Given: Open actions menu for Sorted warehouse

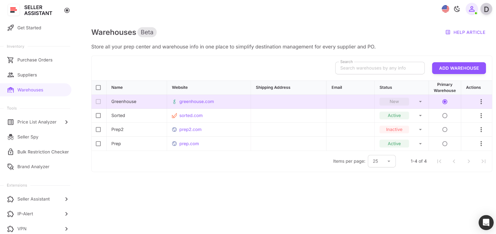Looking at the screenshot, I should point(481,116).
